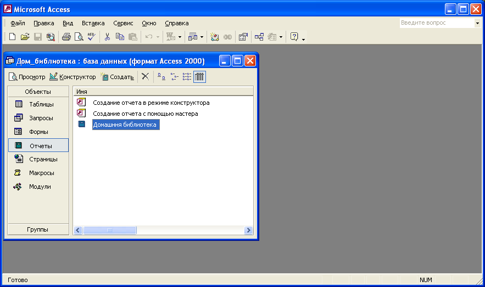Click the Print toolbar icon
This screenshot has height=287, width=485.
click(66, 37)
